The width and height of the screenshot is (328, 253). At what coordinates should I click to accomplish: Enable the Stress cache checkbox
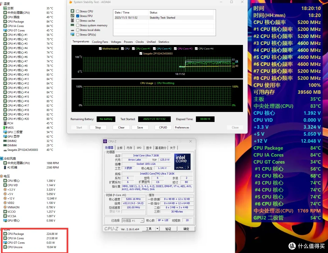pyautogui.click(x=78, y=21)
